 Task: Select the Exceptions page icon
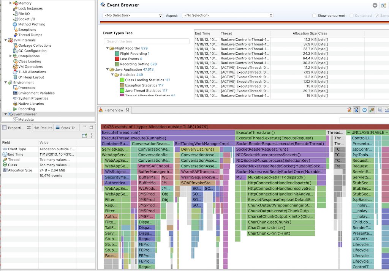click(x=15, y=30)
